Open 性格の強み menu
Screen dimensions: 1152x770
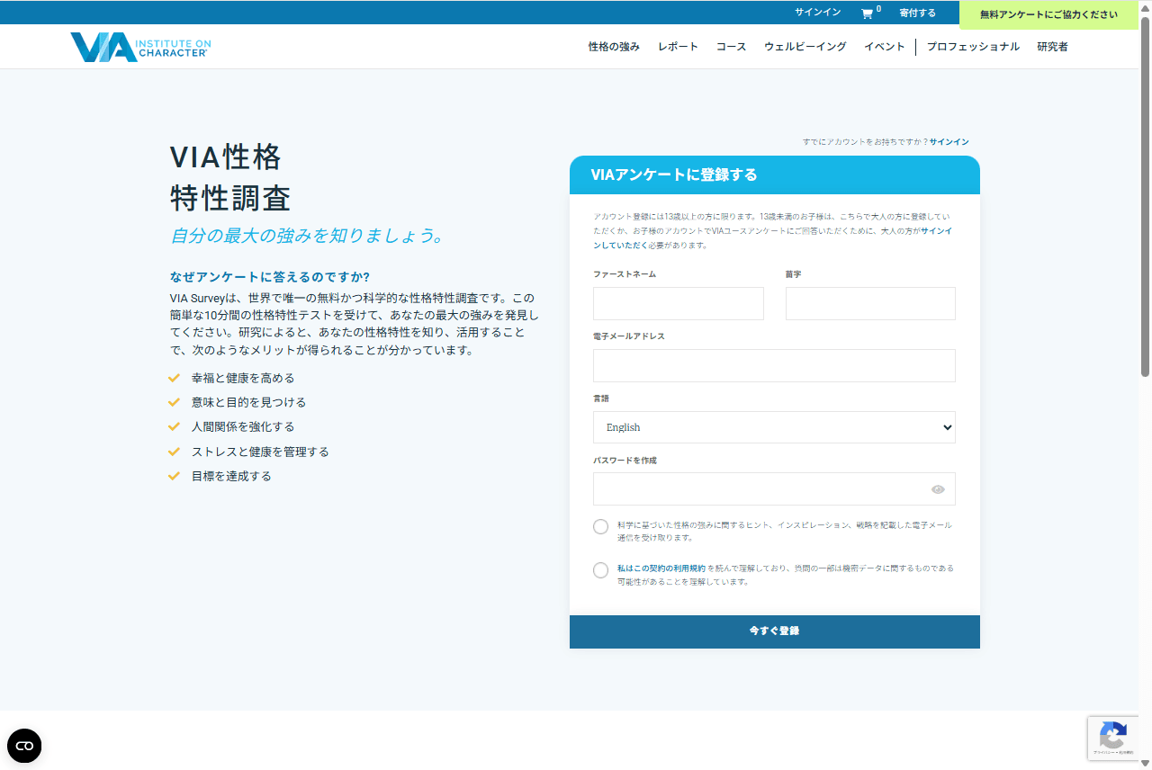(x=614, y=47)
